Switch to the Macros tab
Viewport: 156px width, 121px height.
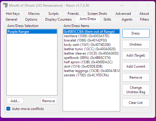click(x=34, y=14)
